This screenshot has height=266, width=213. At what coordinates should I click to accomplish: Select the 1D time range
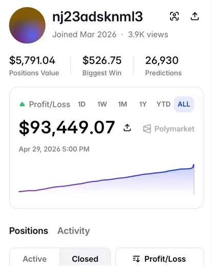coord(81,104)
